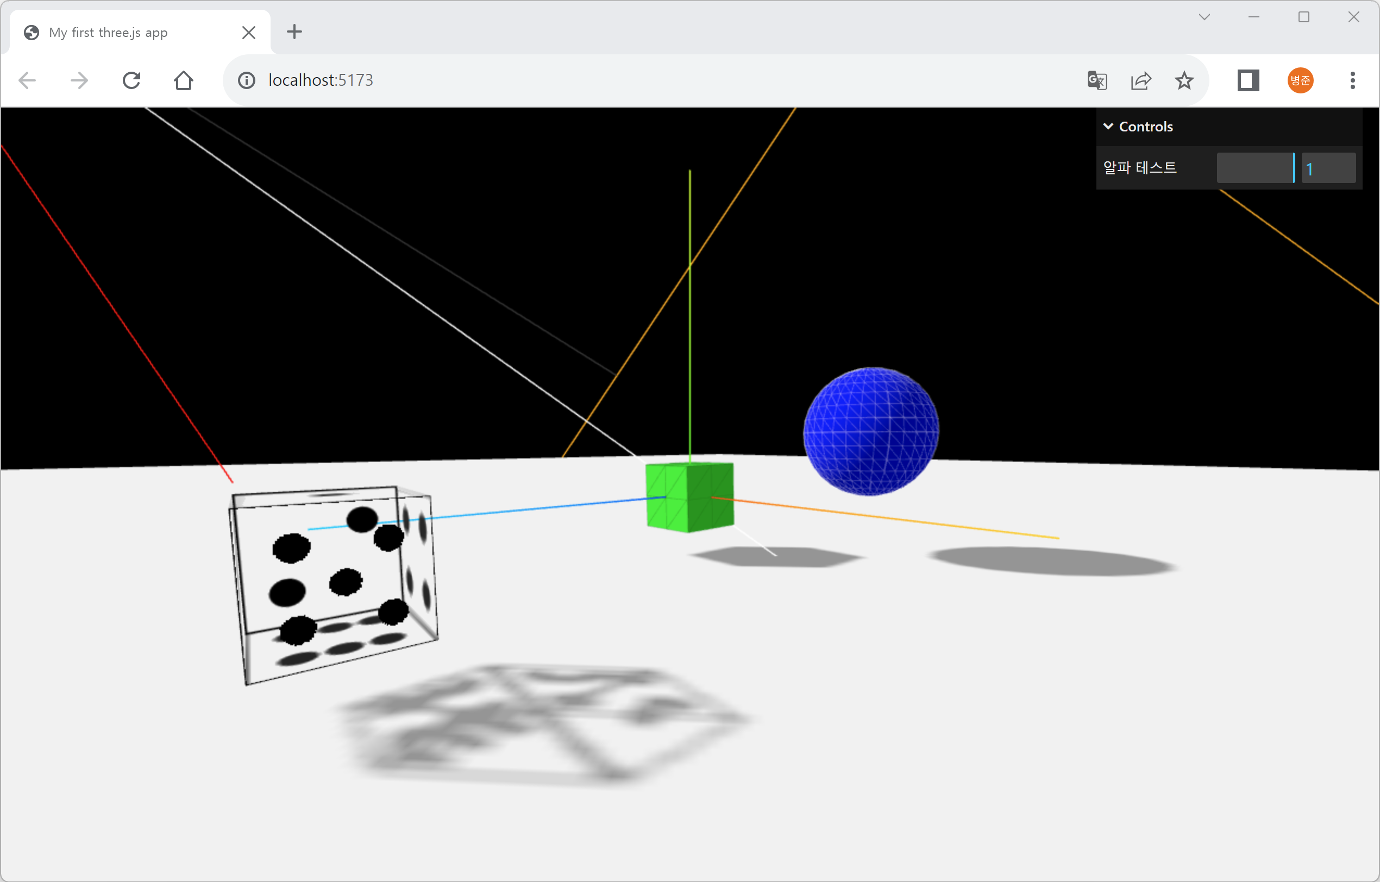
Task: Click the browser back arrow
Action: pyautogui.click(x=28, y=80)
